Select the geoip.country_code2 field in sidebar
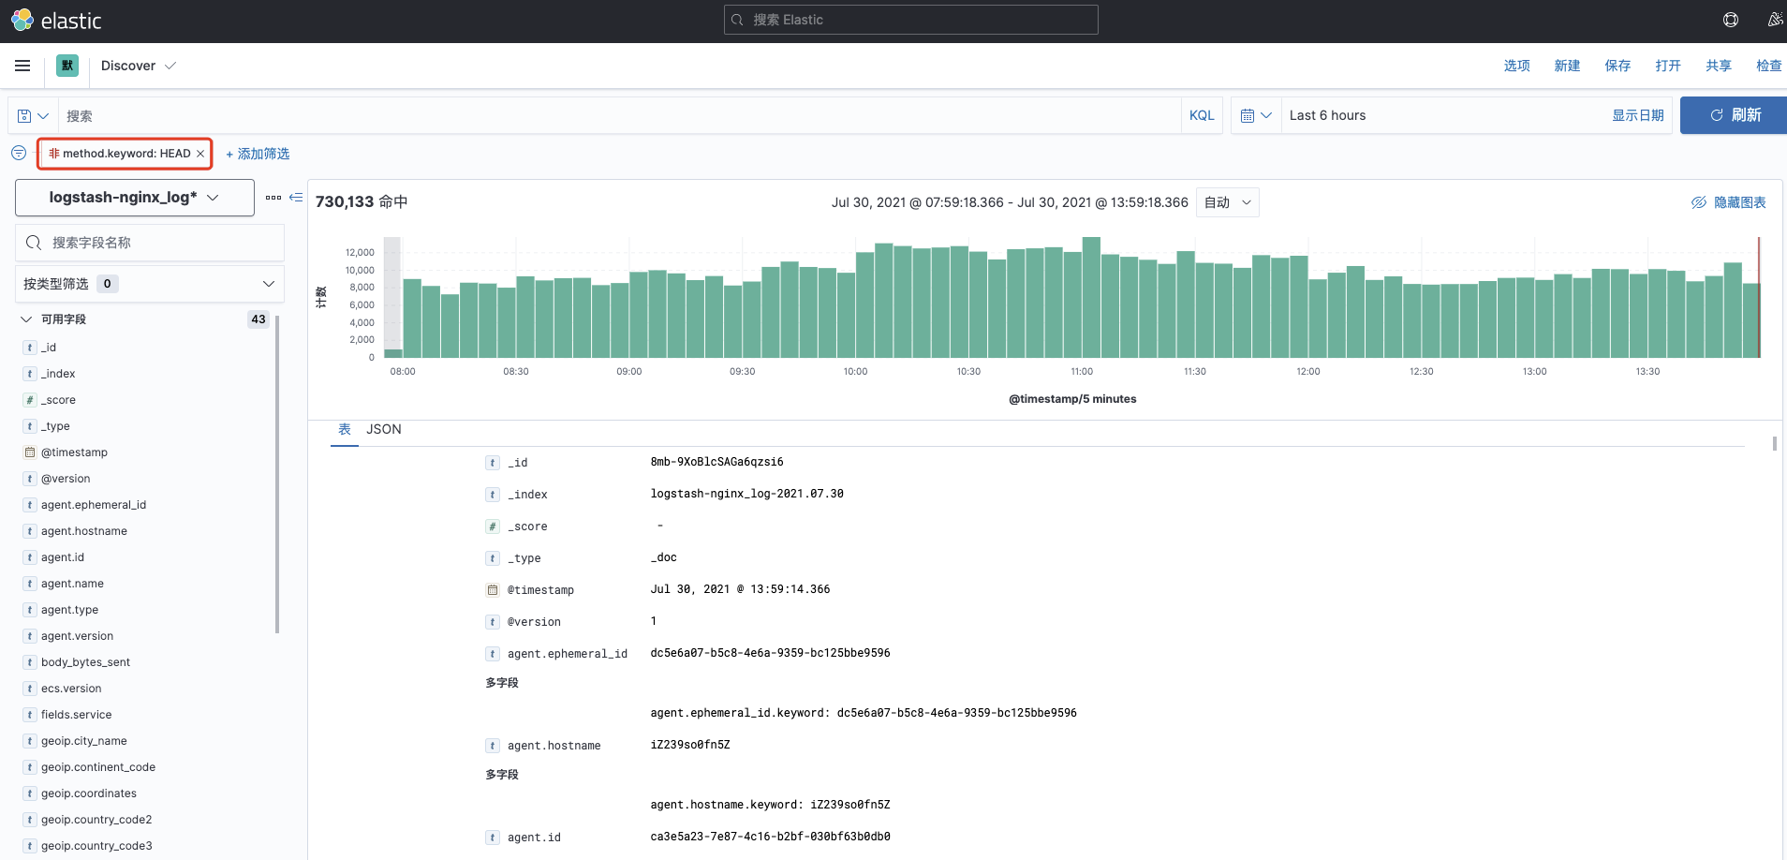Viewport: 1787px width, 860px height. coord(96,820)
